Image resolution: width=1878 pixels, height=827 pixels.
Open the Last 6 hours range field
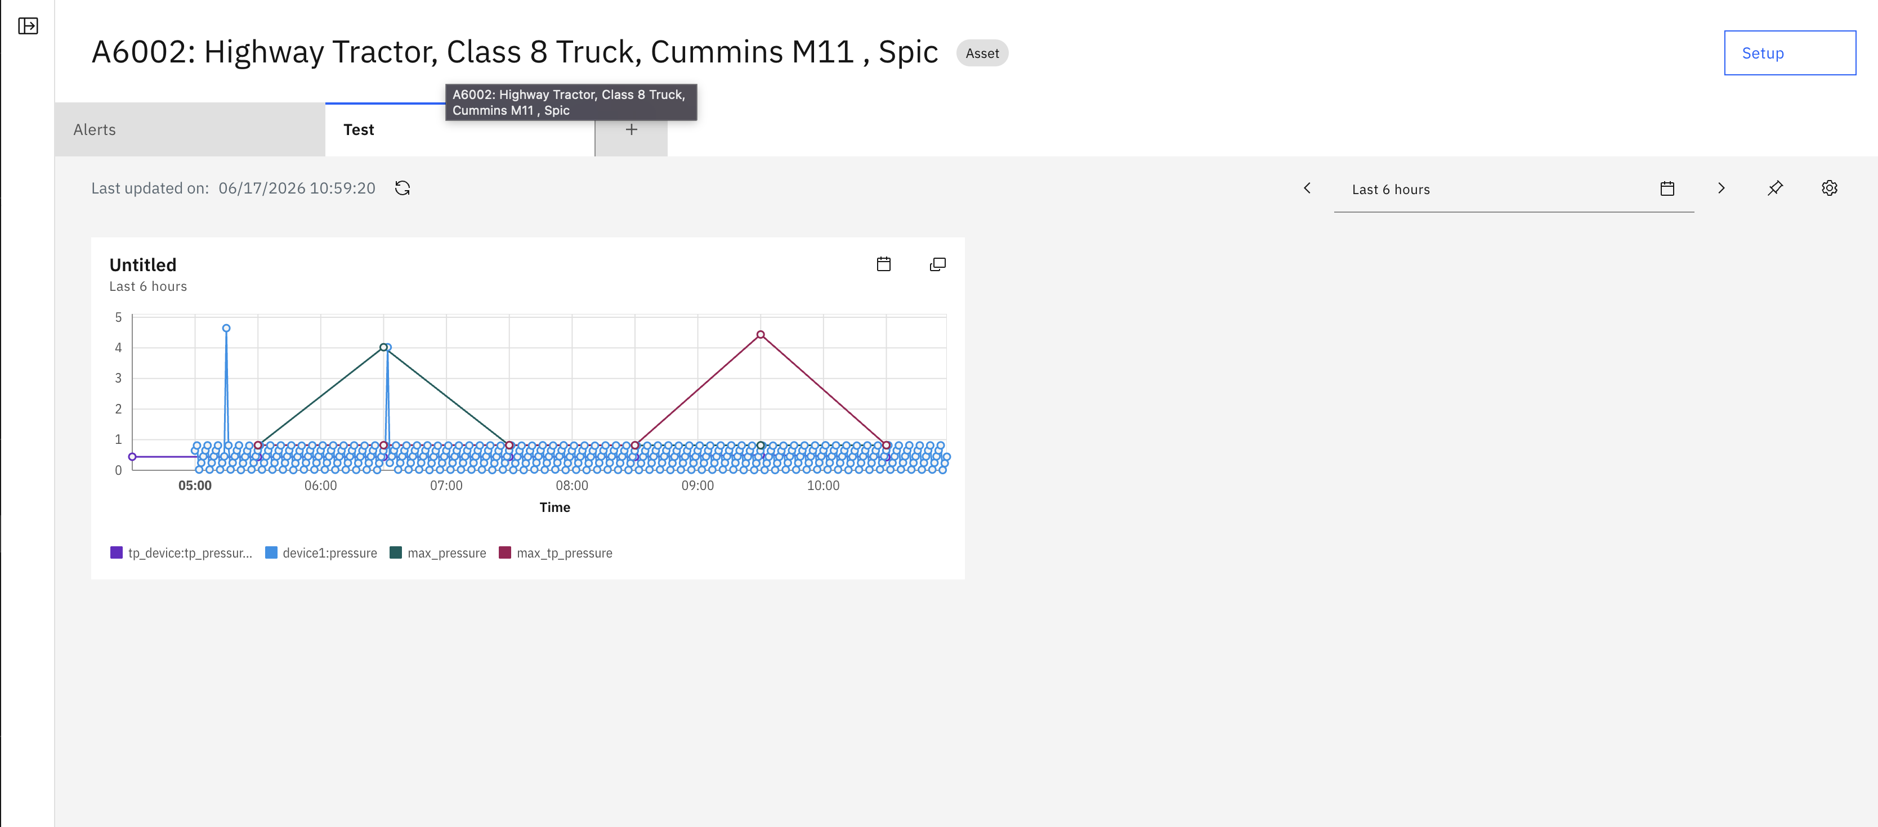pos(1513,190)
